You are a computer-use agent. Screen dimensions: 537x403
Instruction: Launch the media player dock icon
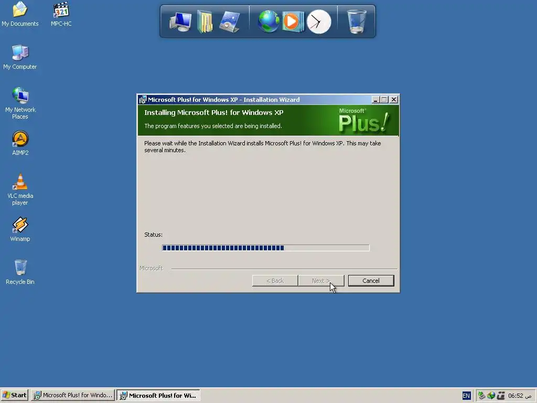[293, 22]
